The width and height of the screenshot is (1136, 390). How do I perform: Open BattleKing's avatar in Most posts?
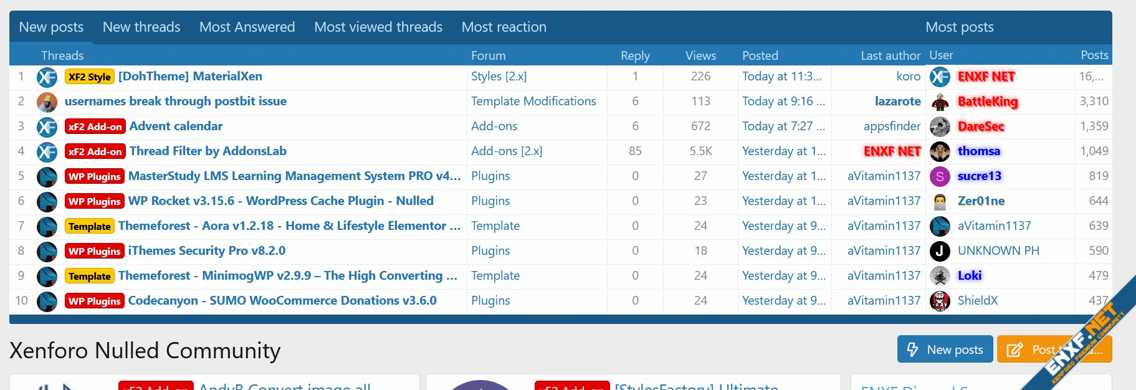click(x=940, y=102)
